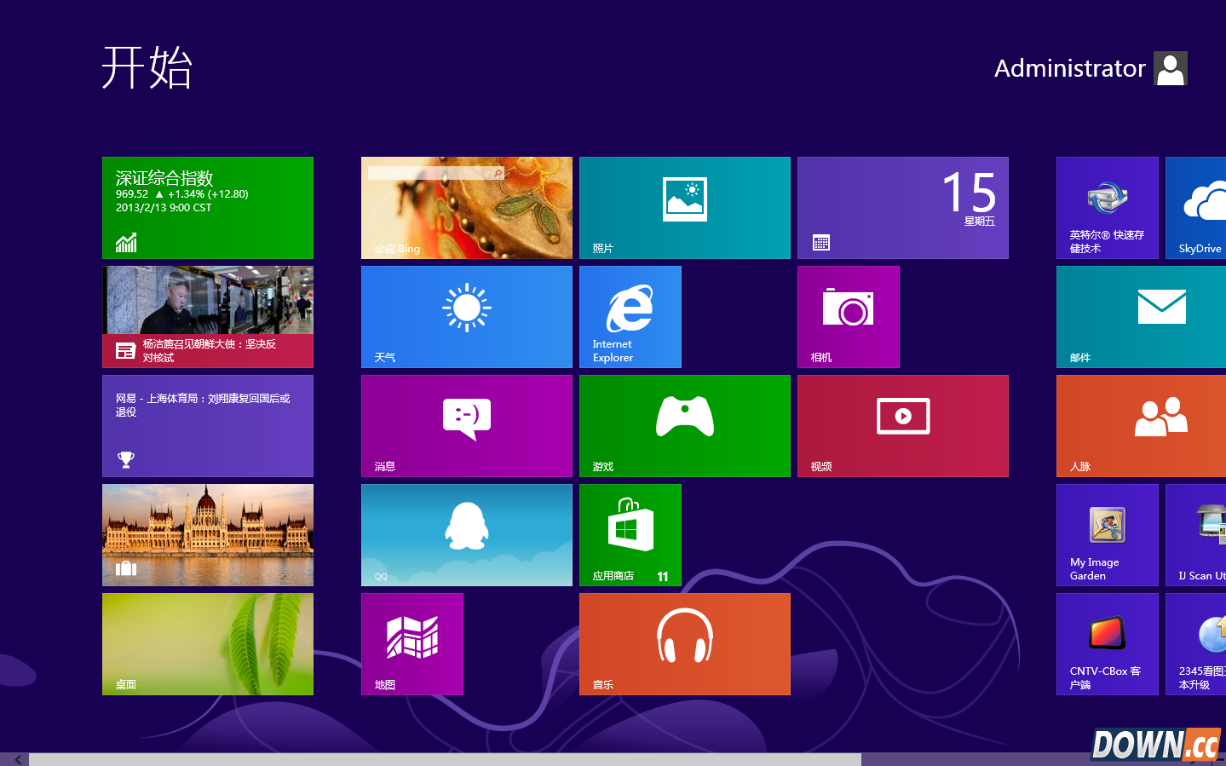The width and height of the screenshot is (1226, 766).
Task: Launch the QQ app
Action: 466,535
